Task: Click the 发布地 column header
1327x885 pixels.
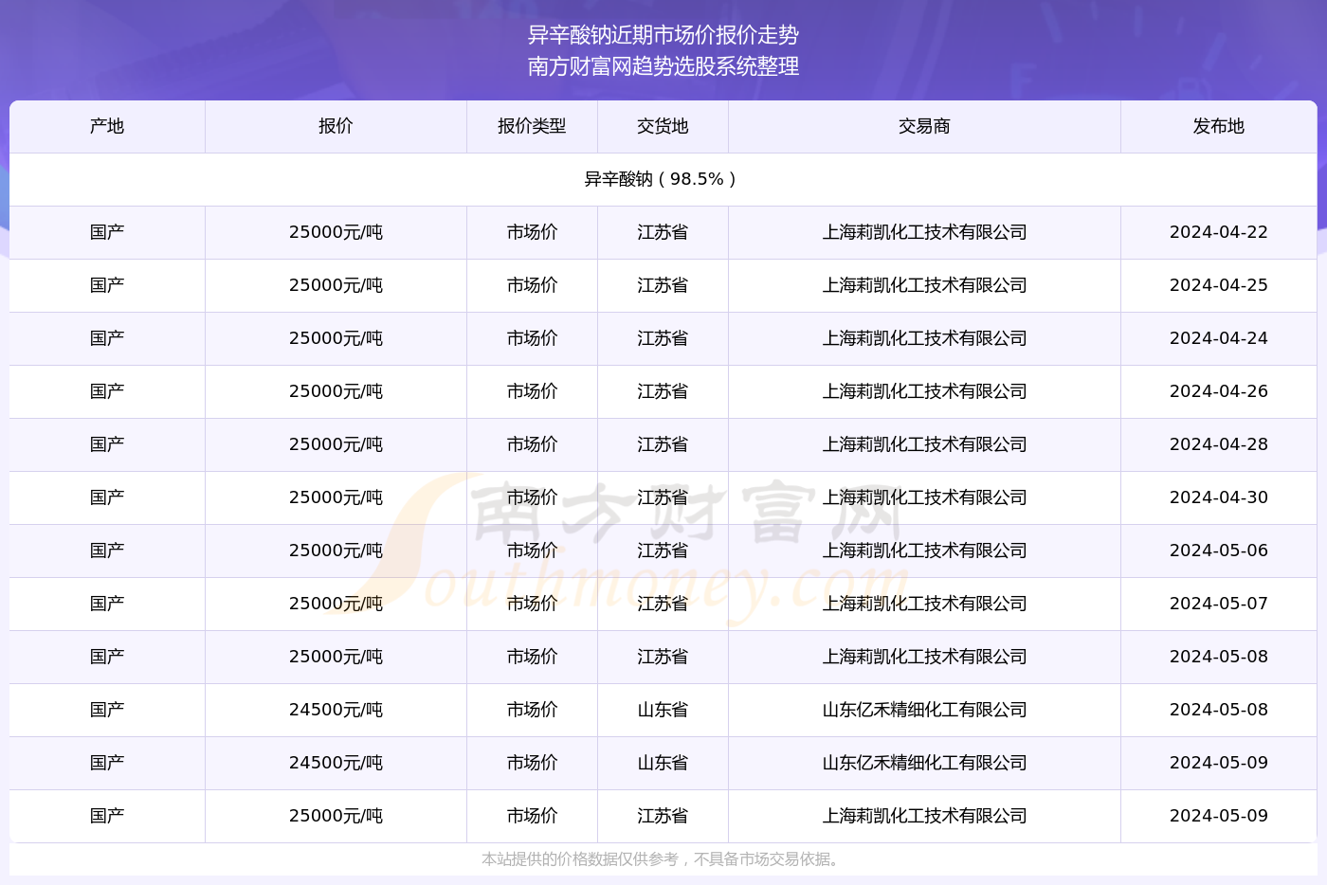Action: 1219,126
